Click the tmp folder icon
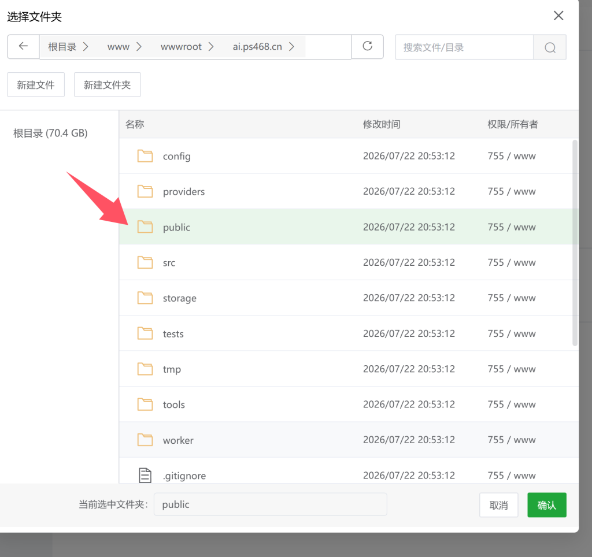Screen dimensions: 592x557 [x=145, y=369]
